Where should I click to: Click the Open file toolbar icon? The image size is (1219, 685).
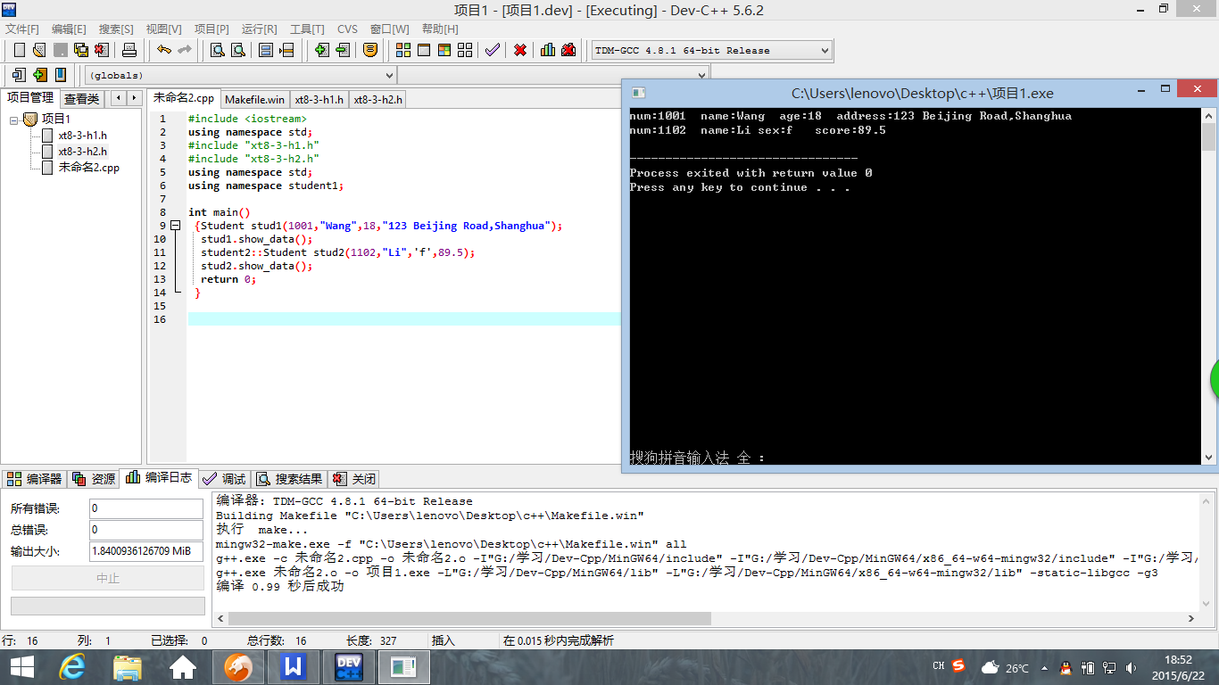tap(39, 50)
